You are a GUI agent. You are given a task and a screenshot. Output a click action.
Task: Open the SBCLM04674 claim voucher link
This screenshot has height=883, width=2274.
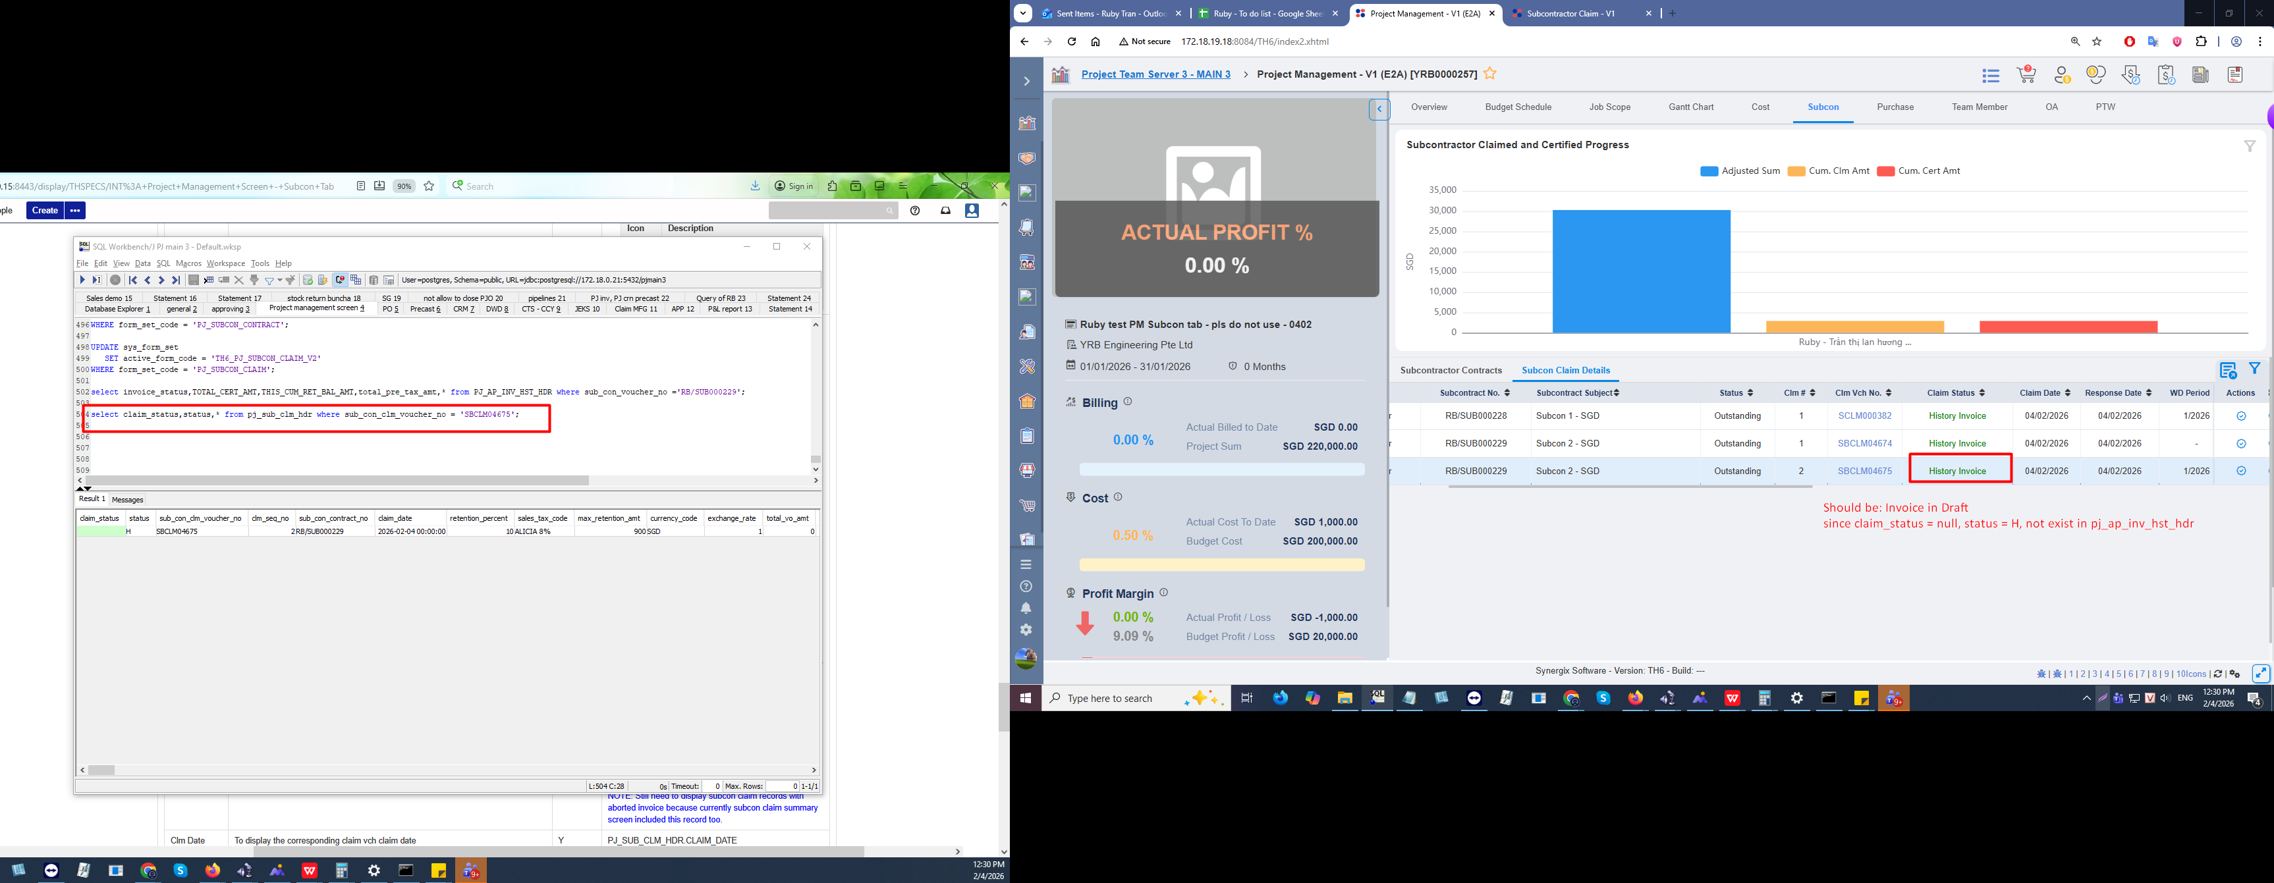click(1864, 444)
